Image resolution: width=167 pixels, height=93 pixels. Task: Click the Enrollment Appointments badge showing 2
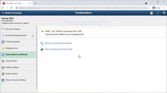[33, 36]
